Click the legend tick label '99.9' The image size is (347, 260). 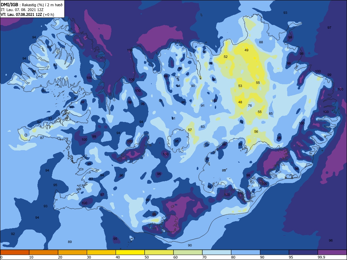(x=321, y=257)
